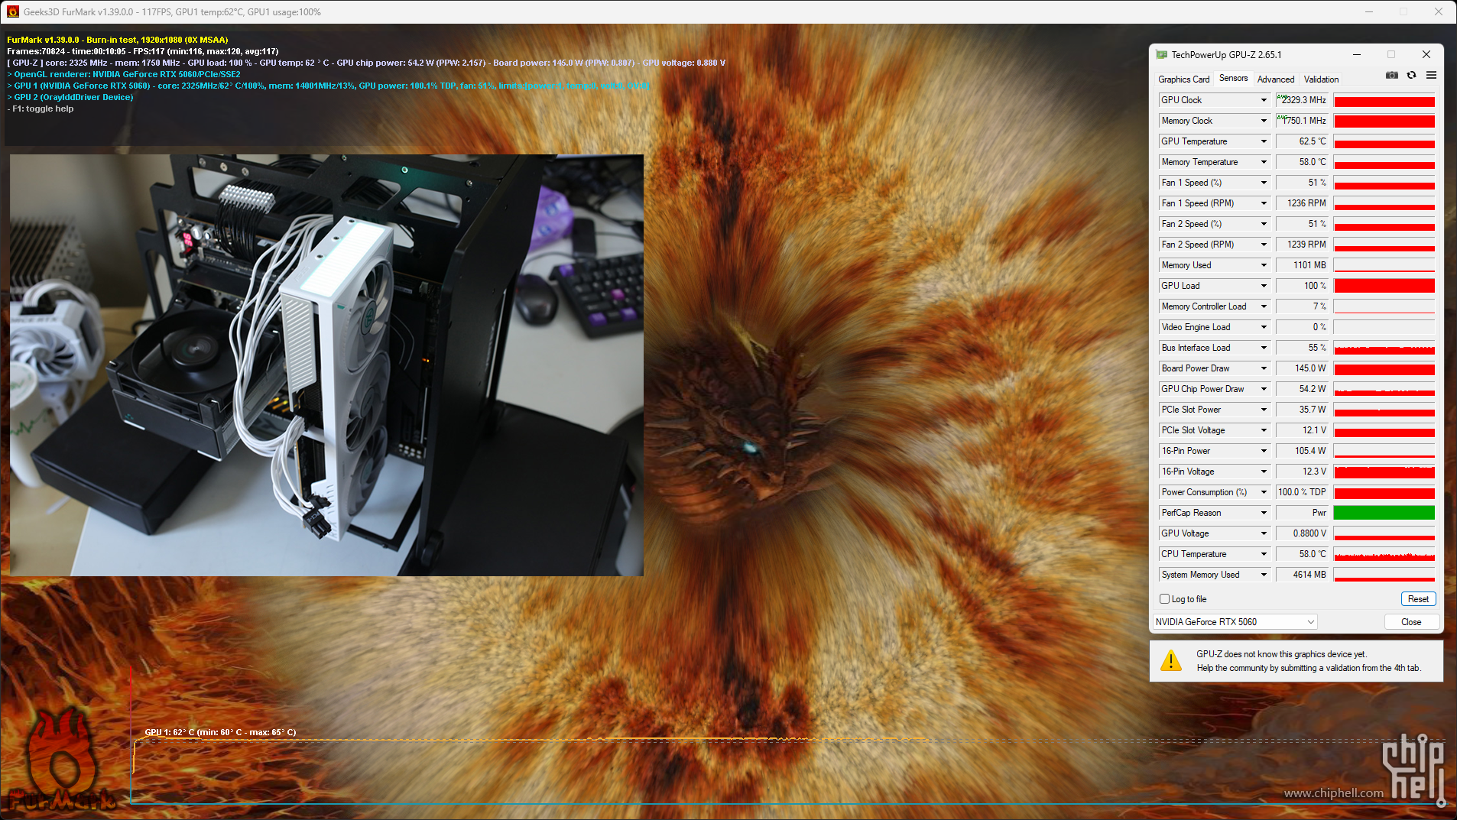1457x820 pixels.
Task: Open the Power Consumption (%) dropdown
Action: (1264, 492)
